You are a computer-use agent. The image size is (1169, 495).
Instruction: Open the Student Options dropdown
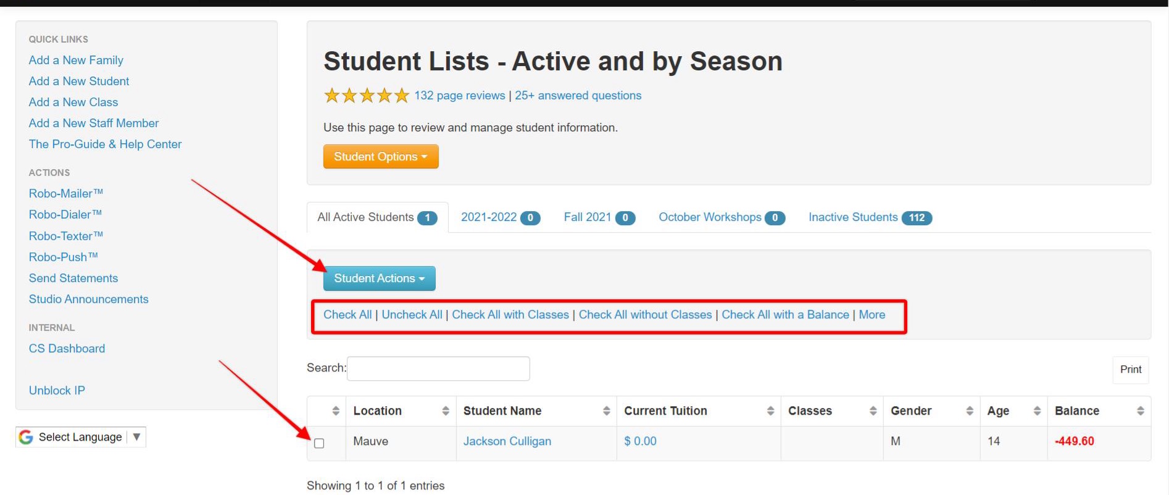pyautogui.click(x=381, y=157)
